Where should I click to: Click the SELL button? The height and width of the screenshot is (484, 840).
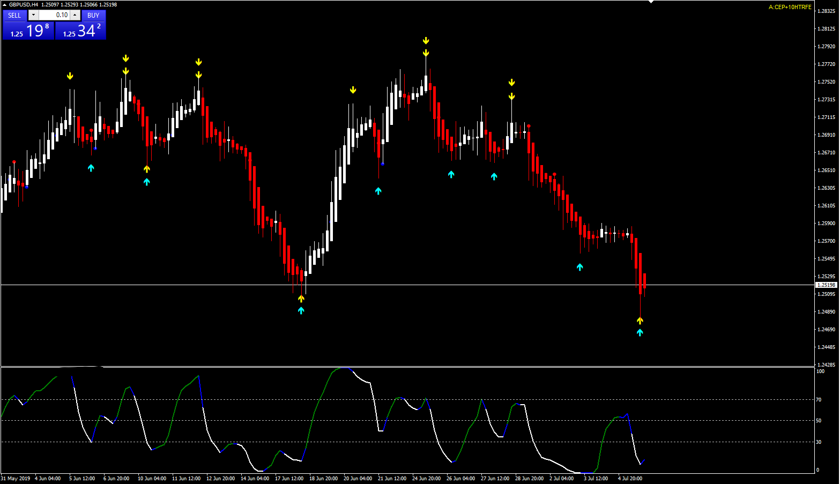click(15, 16)
